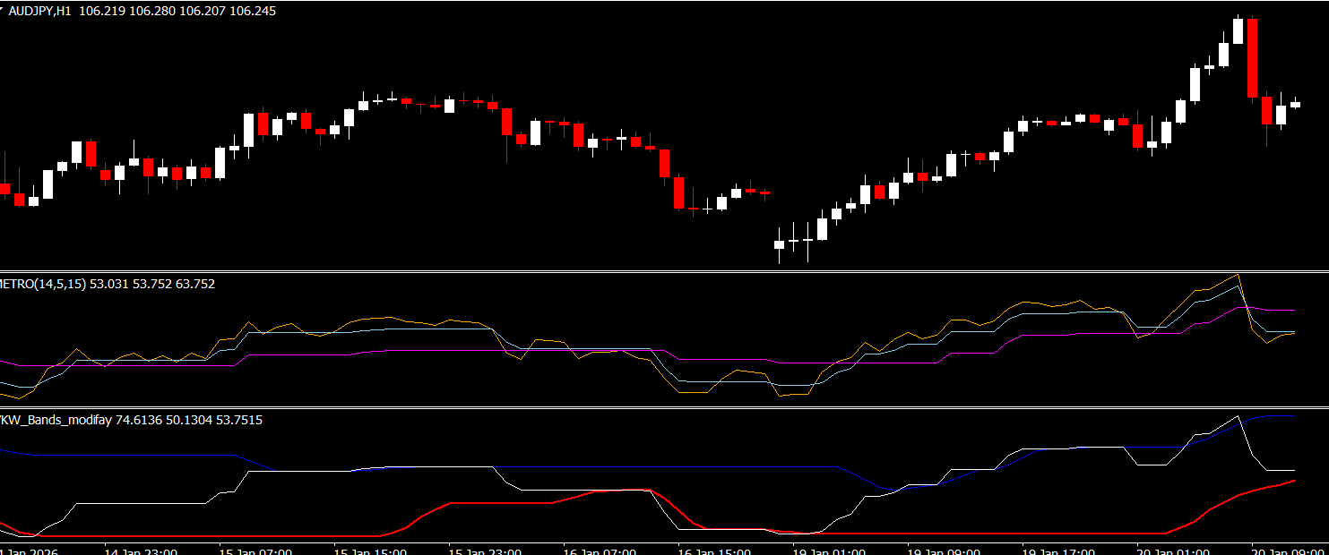Click the METRO values 53.031 53.752 63.752
This screenshot has width=1329, height=555.
[152, 284]
